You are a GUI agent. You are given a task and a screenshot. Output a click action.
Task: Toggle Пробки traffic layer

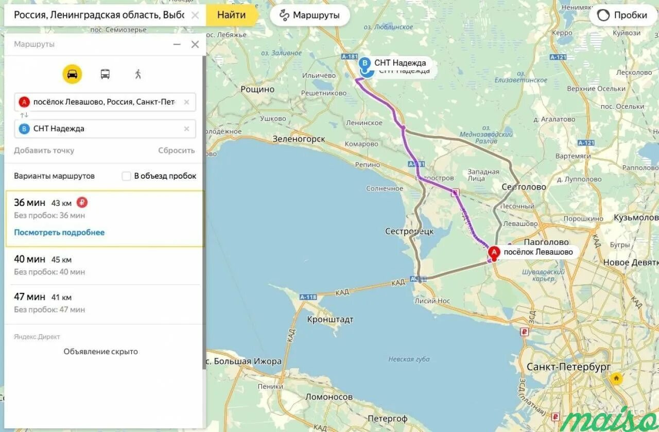622,15
